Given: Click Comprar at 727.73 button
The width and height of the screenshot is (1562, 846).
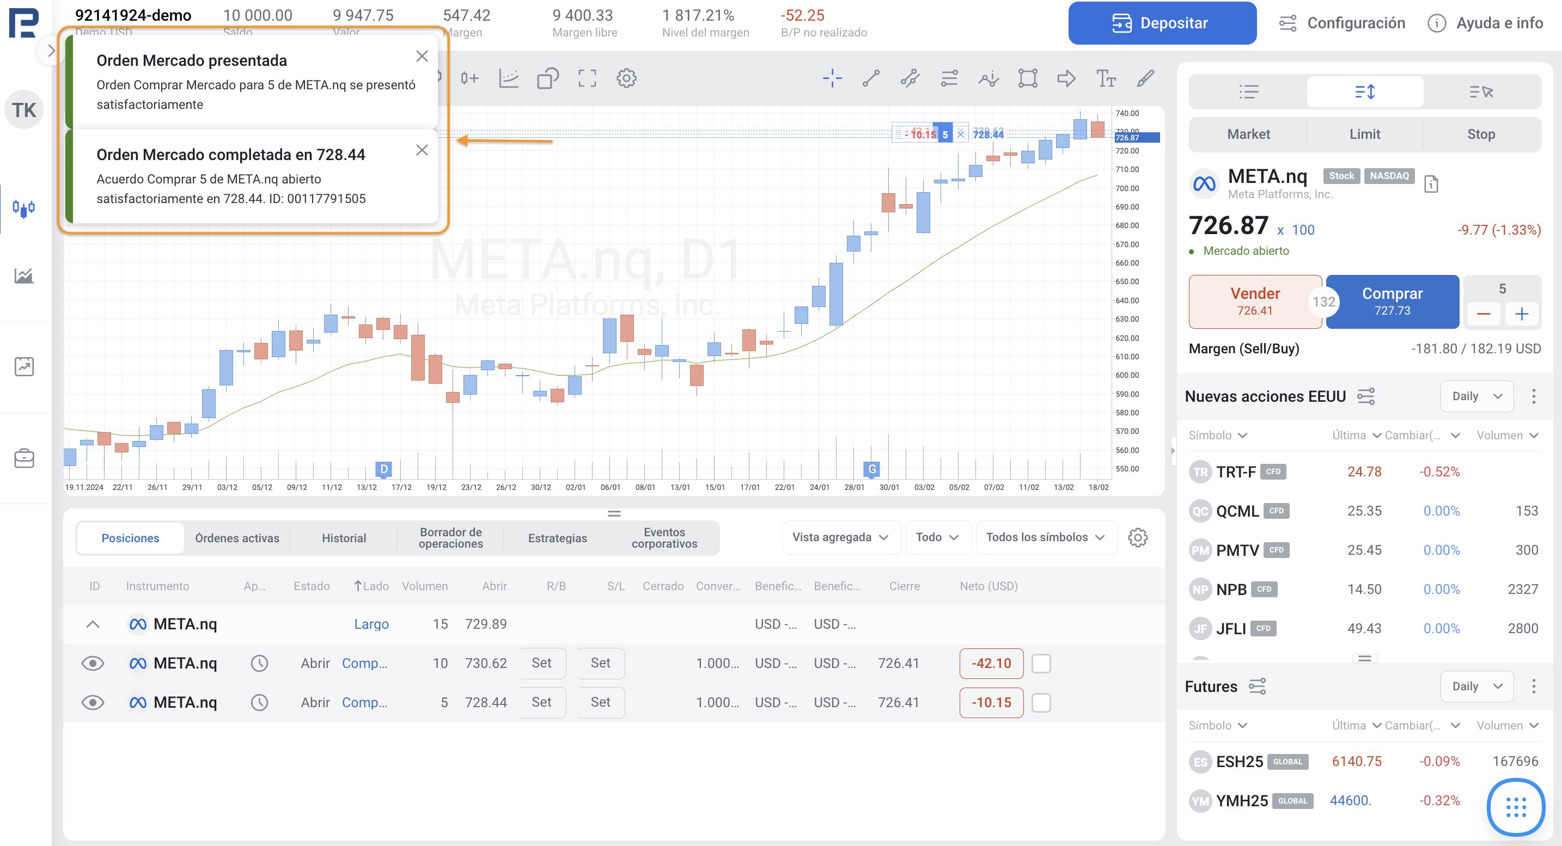Looking at the screenshot, I should click(1392, 301).
